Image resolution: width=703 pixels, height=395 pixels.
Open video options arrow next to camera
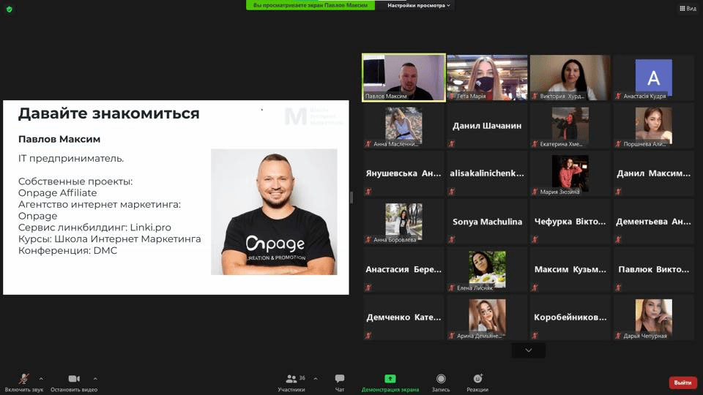click(x=95, y=379)
